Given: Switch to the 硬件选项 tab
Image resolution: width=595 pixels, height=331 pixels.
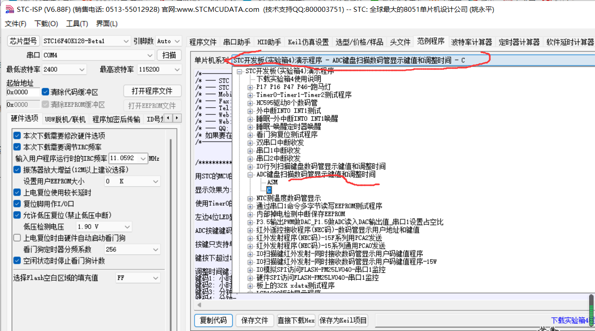Looking at the screenshot, I should (24, 119).
